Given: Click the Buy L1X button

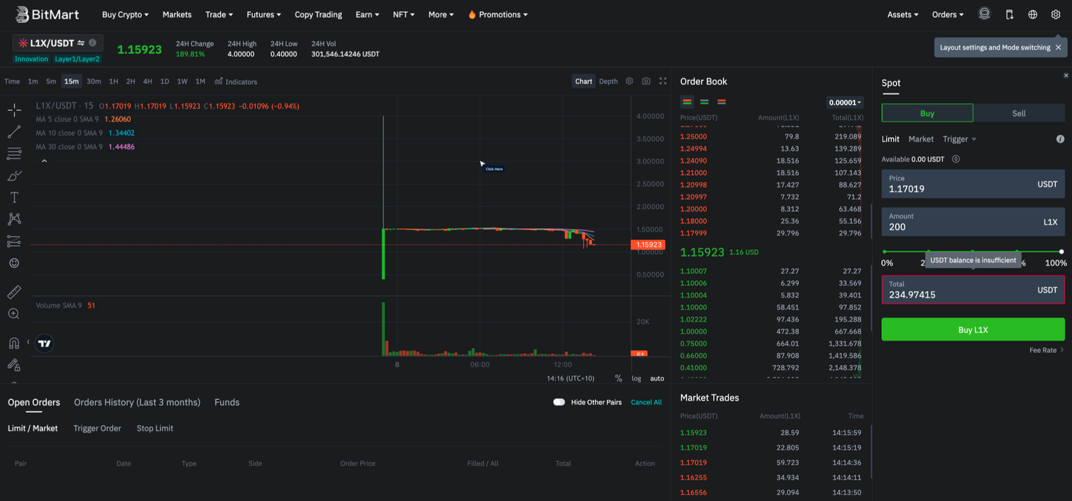Looking at the screenshot, I should coord(973,330).
